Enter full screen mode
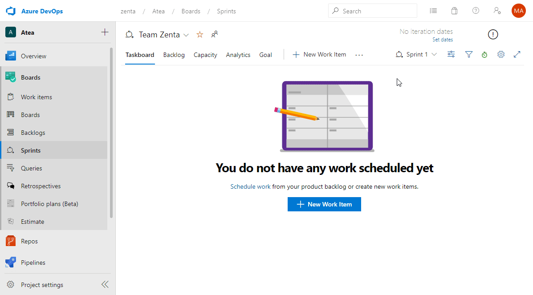This screenshot has height=295, width=533. (x=517, y=54)
